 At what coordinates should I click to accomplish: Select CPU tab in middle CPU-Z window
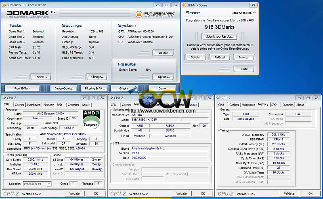(113, 105)
